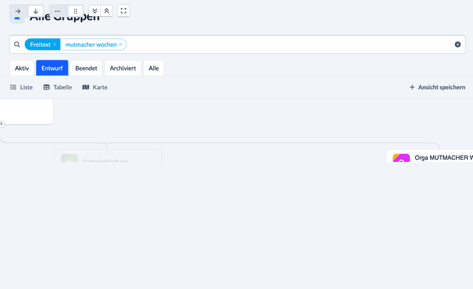
Task: Click the small child-count badge on root card
Action: tap(1, 123)
